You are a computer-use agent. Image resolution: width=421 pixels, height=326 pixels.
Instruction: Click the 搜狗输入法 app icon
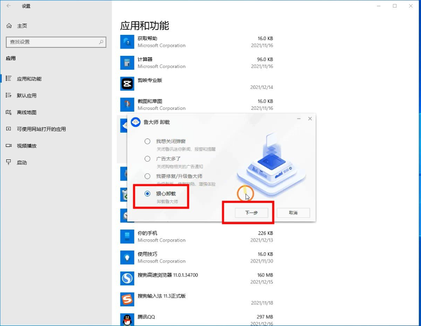(x=127, y=299)
